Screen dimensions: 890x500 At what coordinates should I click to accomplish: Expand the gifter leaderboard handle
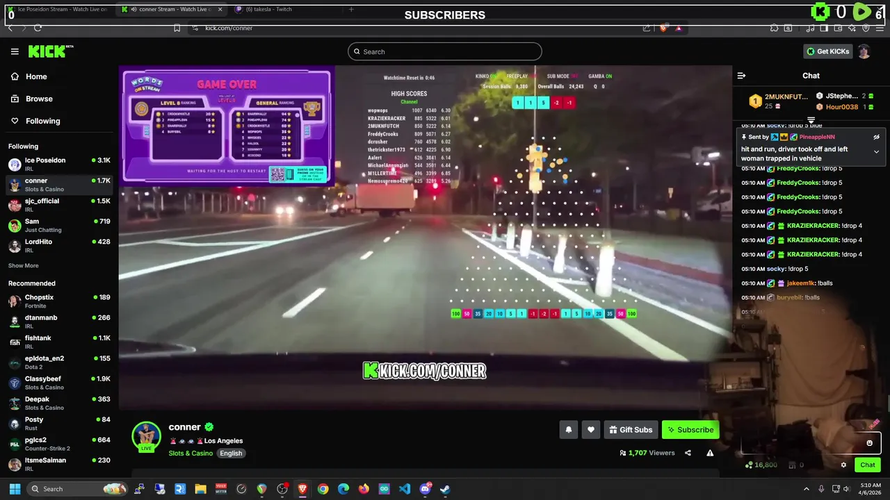811,121
